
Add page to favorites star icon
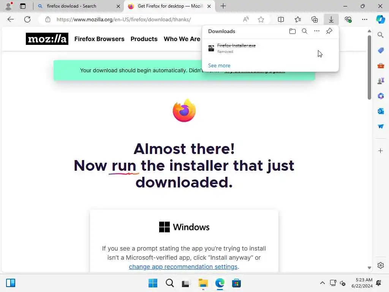coord(261,19)
